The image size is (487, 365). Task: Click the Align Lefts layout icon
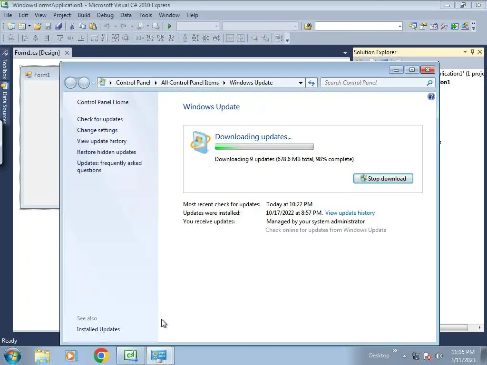26,38
